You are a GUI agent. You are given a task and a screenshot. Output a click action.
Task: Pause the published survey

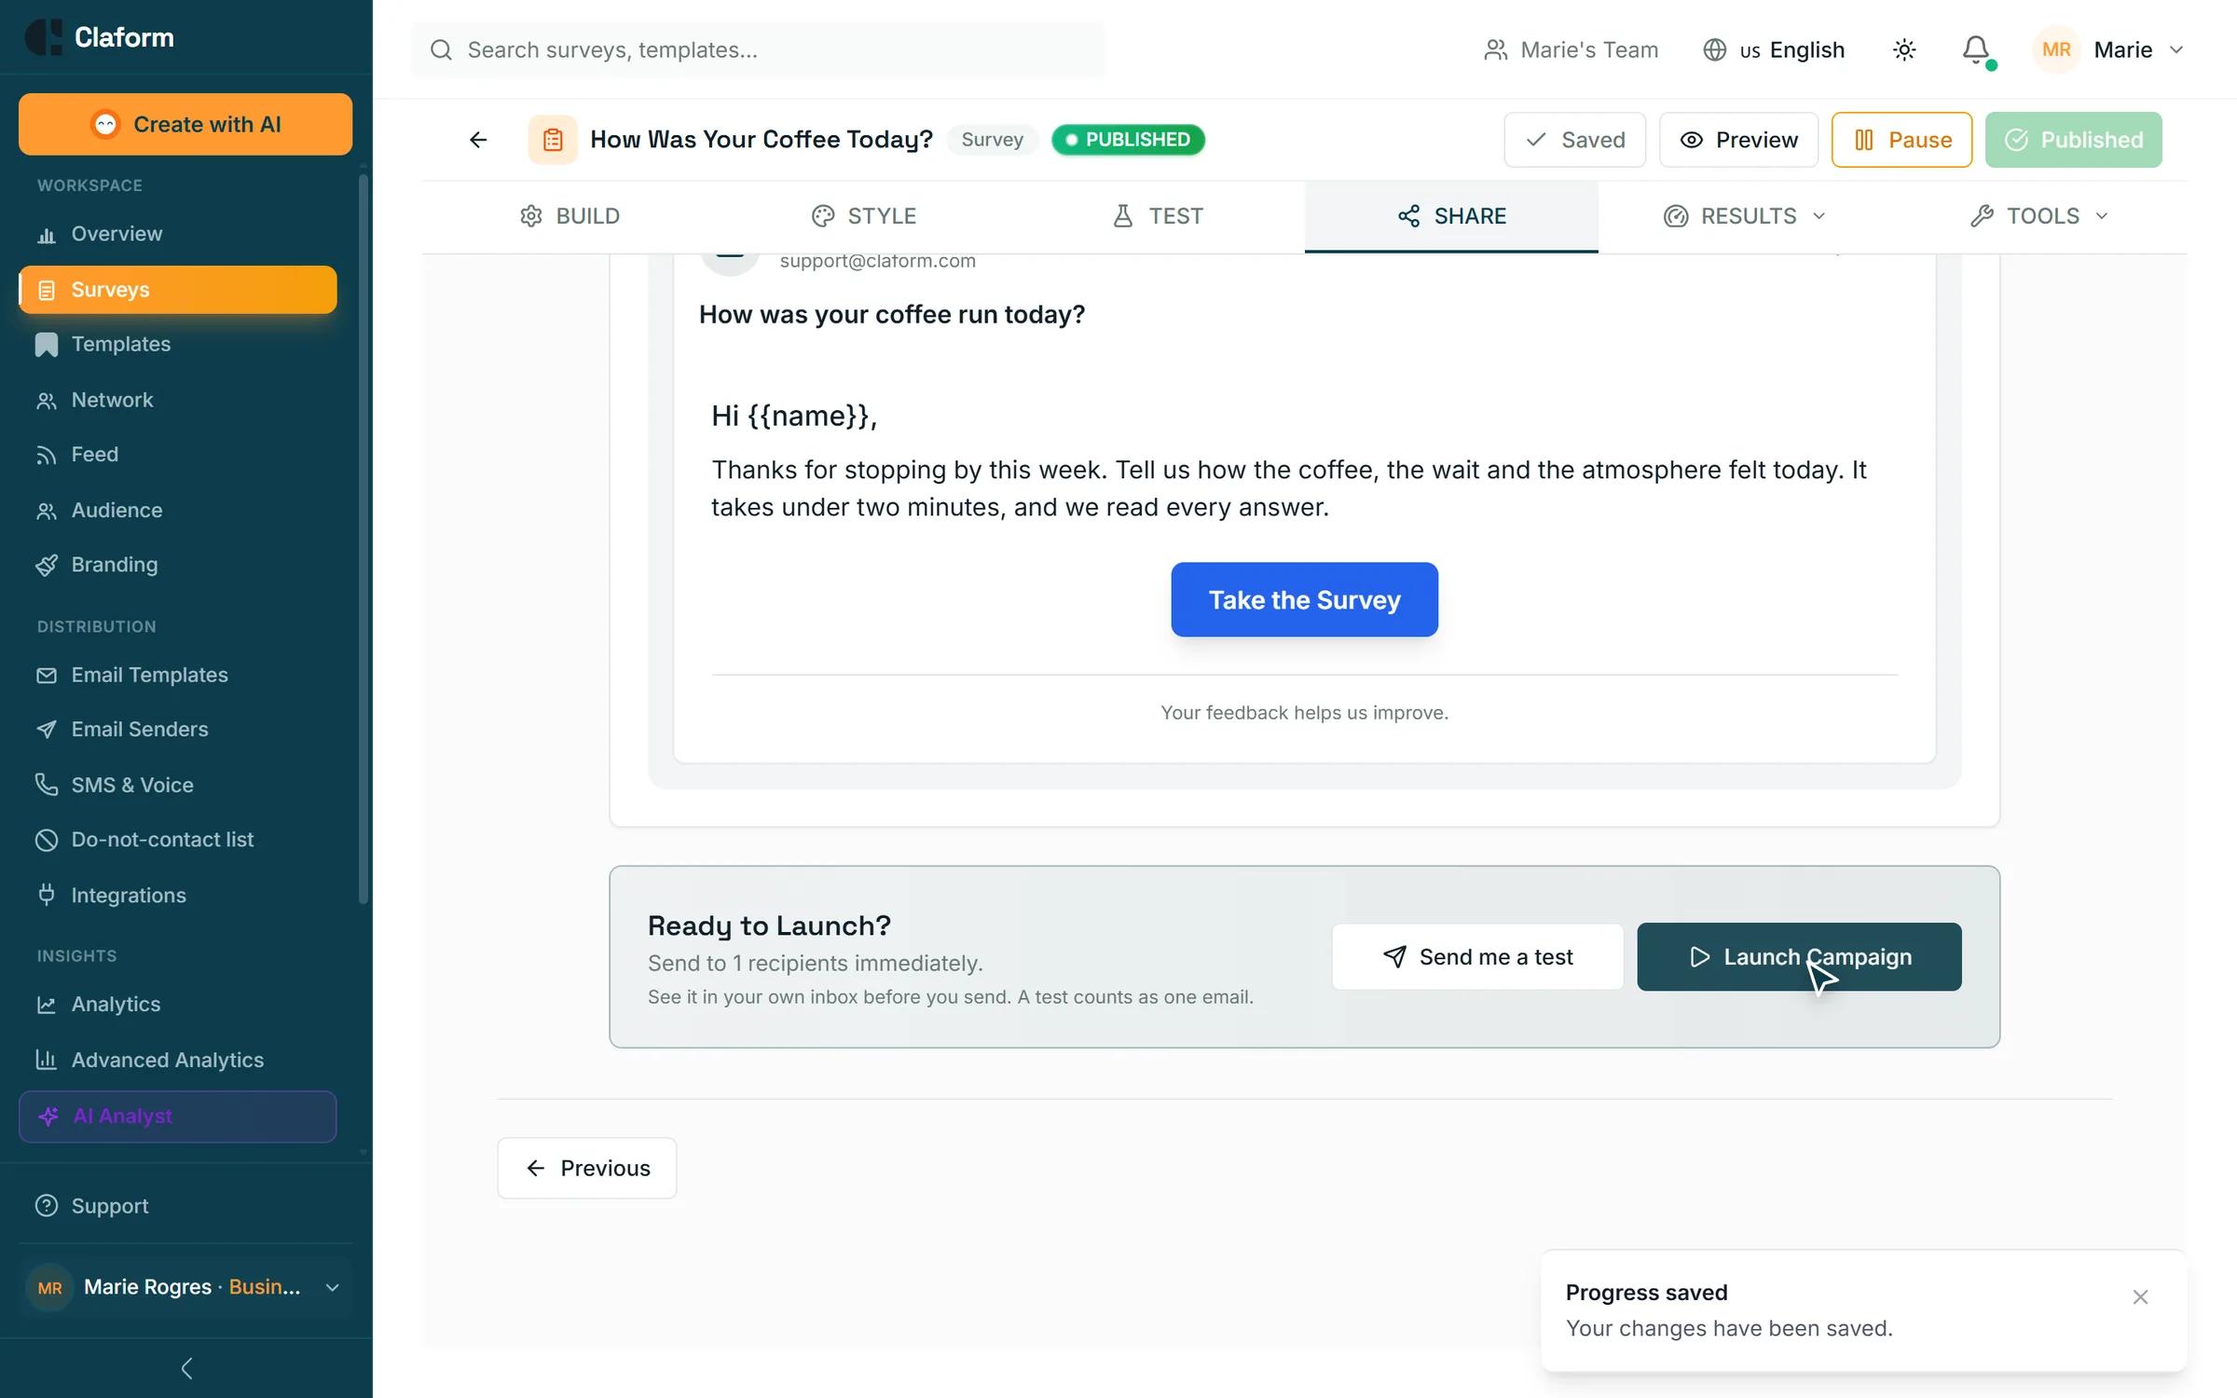[1901, 140]
